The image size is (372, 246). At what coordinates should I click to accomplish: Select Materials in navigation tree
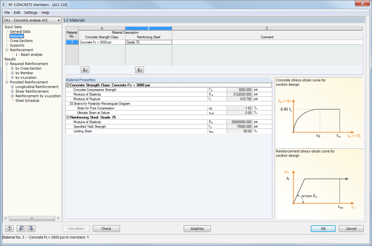pyautogui.click(x=17, y=36)
